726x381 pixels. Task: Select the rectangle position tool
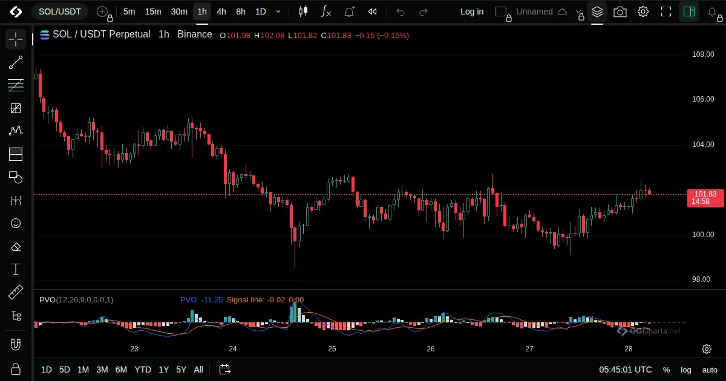tap(16, 154)
